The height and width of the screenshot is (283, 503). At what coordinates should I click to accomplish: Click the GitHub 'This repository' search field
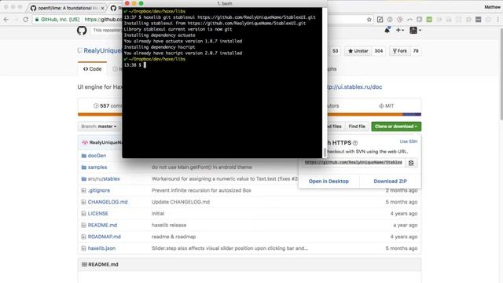pos(108,31)
